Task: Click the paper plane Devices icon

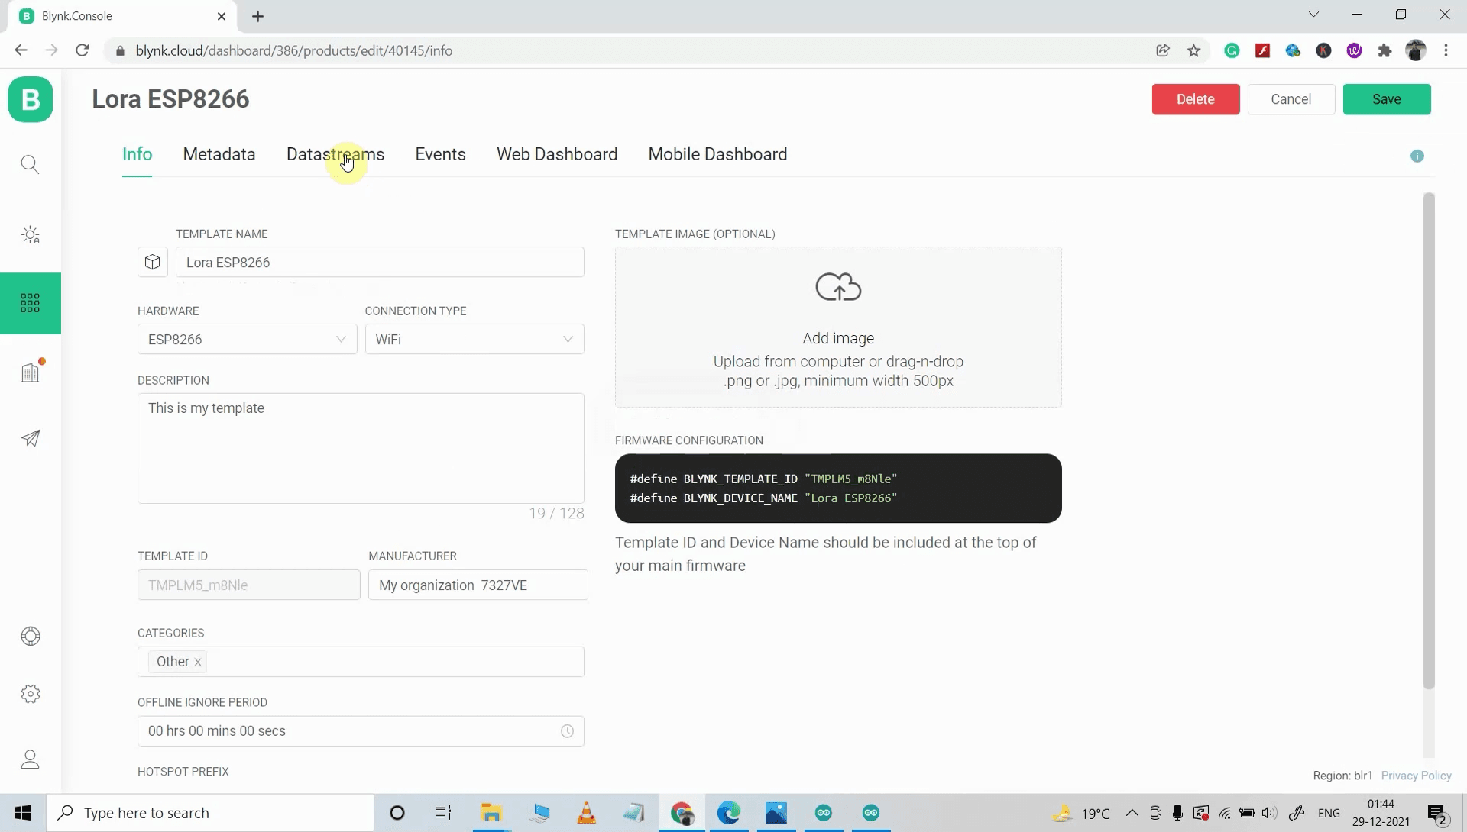Action: point(30,437)
